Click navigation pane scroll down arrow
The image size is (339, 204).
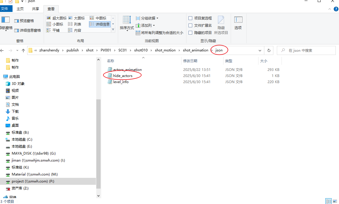98,196
